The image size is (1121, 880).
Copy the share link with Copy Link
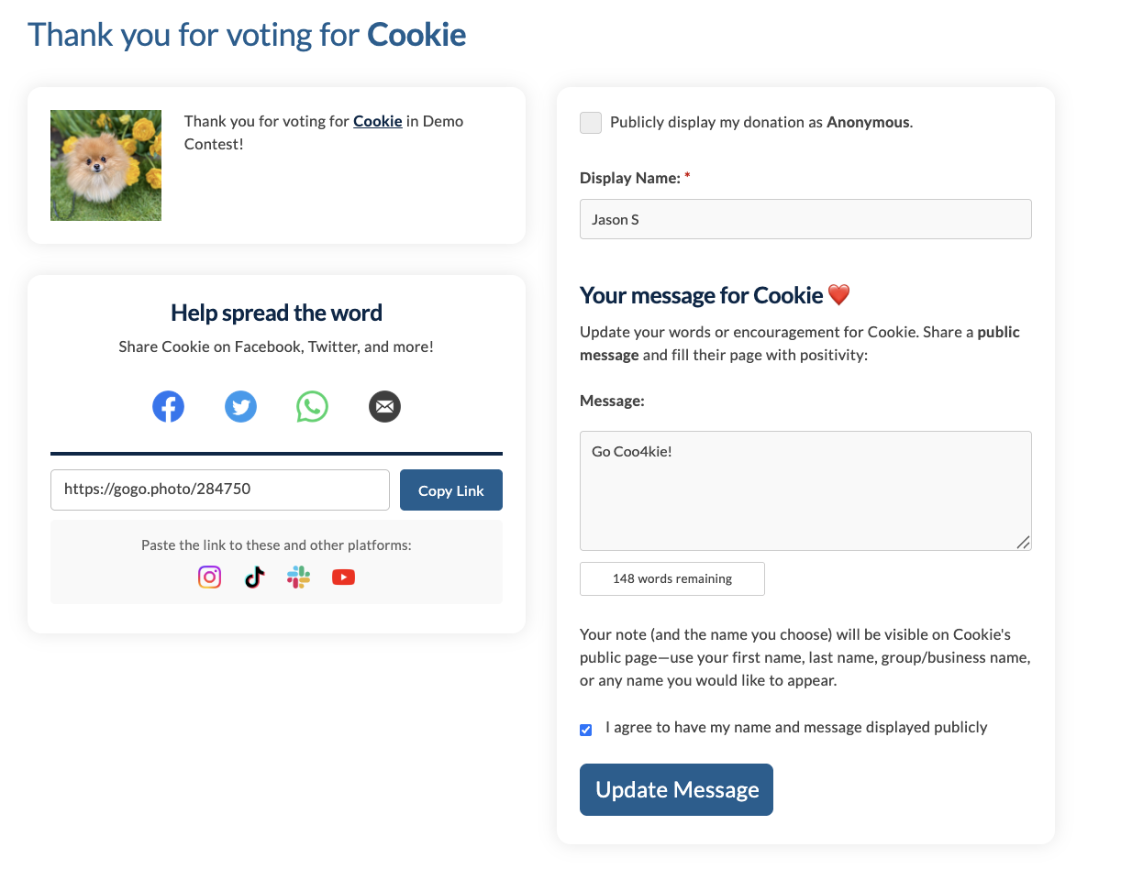click(451, 490)
